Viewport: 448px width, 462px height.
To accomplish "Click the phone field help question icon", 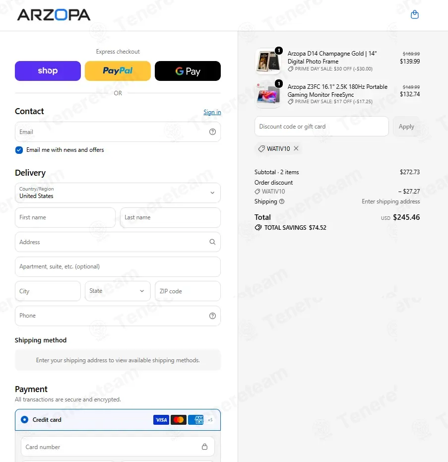I will click(x=212, y=316).
